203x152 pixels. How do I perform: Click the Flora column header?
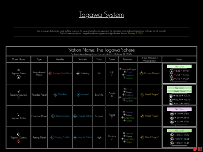99,59
